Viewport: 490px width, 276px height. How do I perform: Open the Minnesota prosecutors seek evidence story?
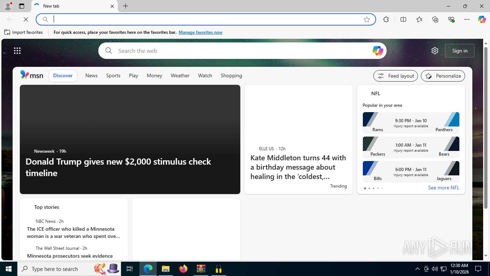point(70,256)
